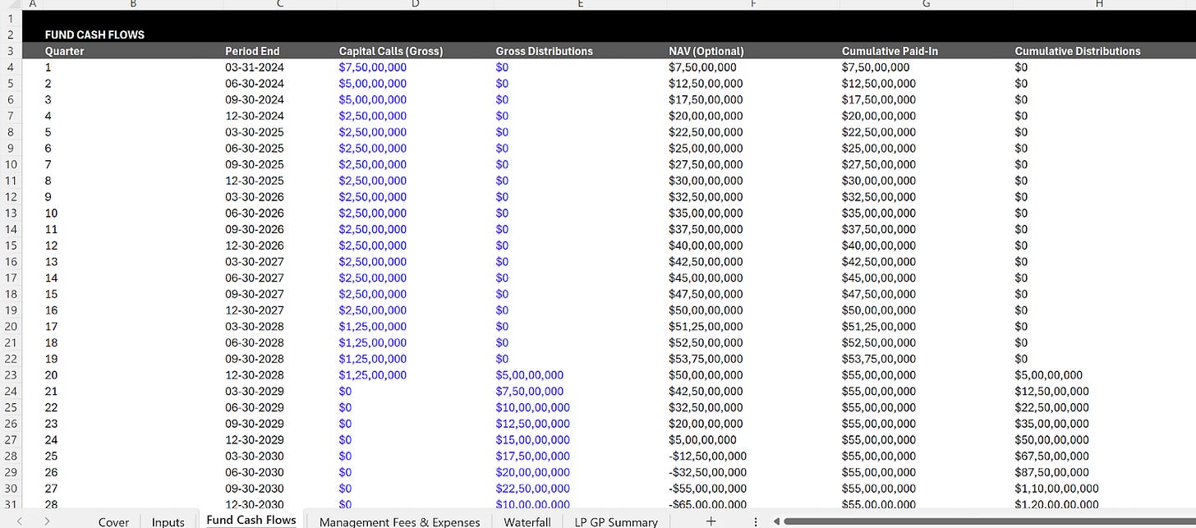The image size is (1196, 528).
Task: Click the horizontal scrollbar left arrow
Action: [x=777, y=521]
